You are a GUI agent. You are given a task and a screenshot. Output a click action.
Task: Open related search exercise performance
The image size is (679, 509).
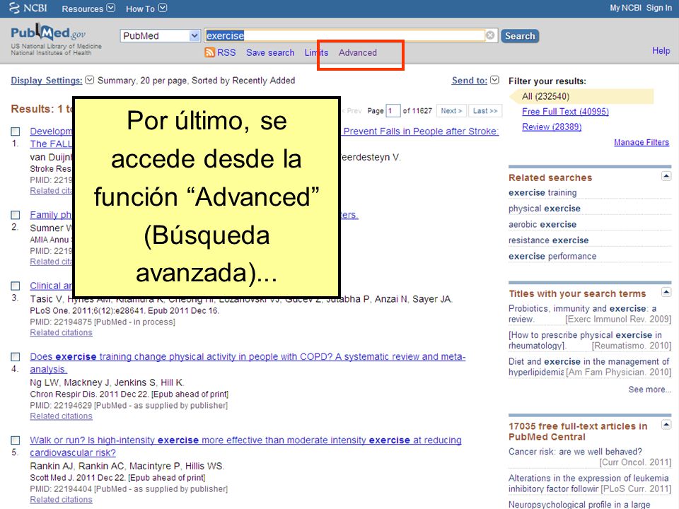tap(552, 256)
